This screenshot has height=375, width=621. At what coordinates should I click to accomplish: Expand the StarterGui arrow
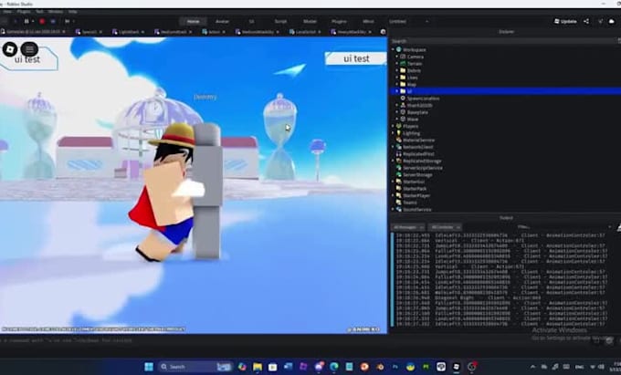point(393,182)
